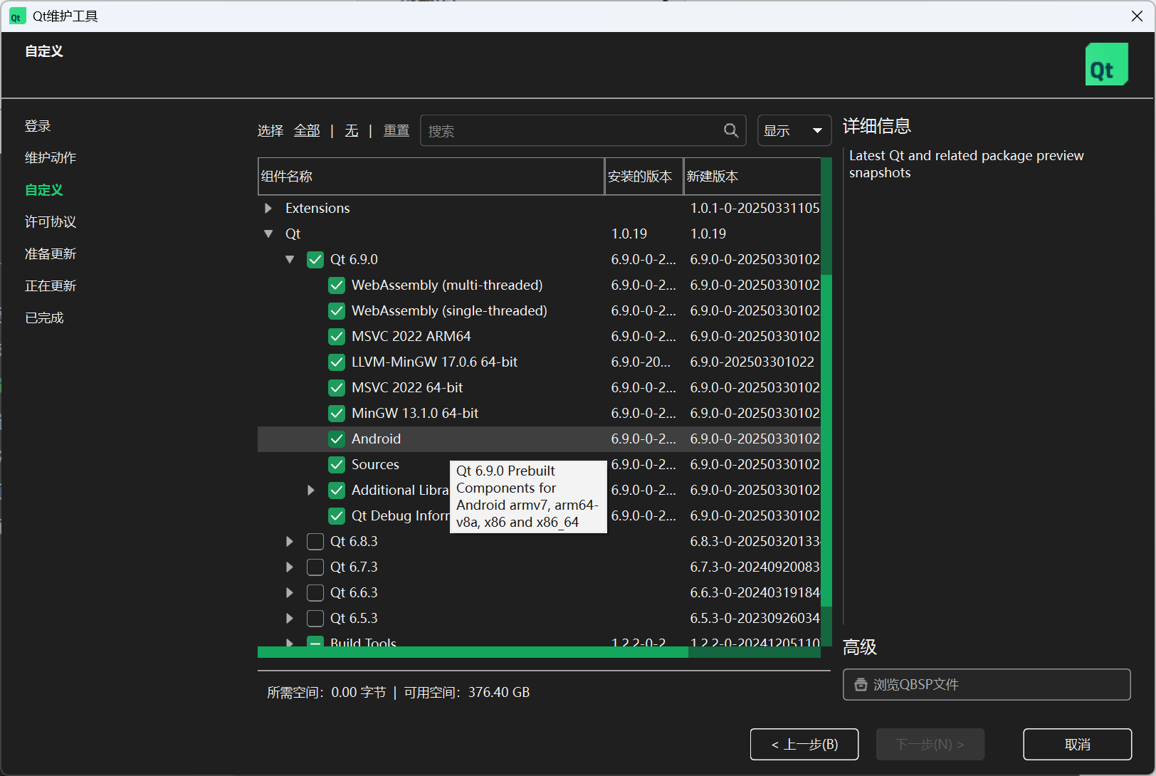
Task: Click the 组件名称 column header
Action: tap(431, 176)
